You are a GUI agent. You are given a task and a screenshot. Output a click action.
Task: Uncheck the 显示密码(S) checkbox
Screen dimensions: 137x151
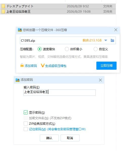pos(26,112)
